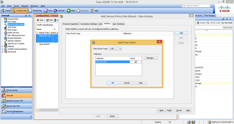Open the Device Setup navigation pane
Screen dimensions: 234x124
(17, 90)
